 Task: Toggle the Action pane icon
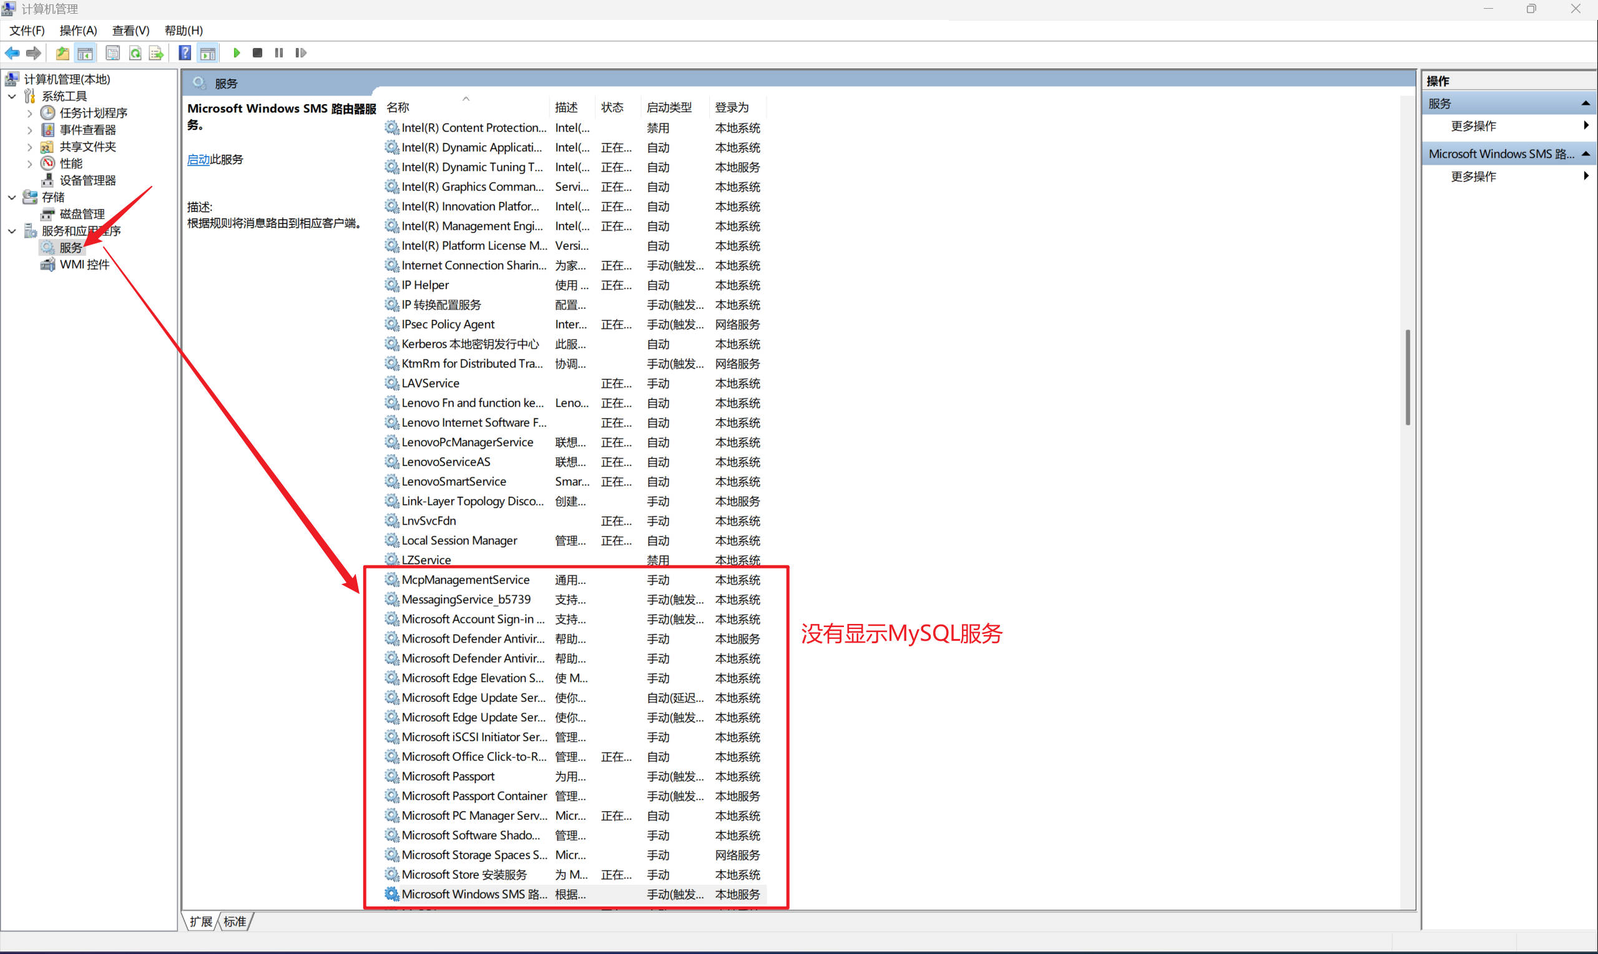208,52
